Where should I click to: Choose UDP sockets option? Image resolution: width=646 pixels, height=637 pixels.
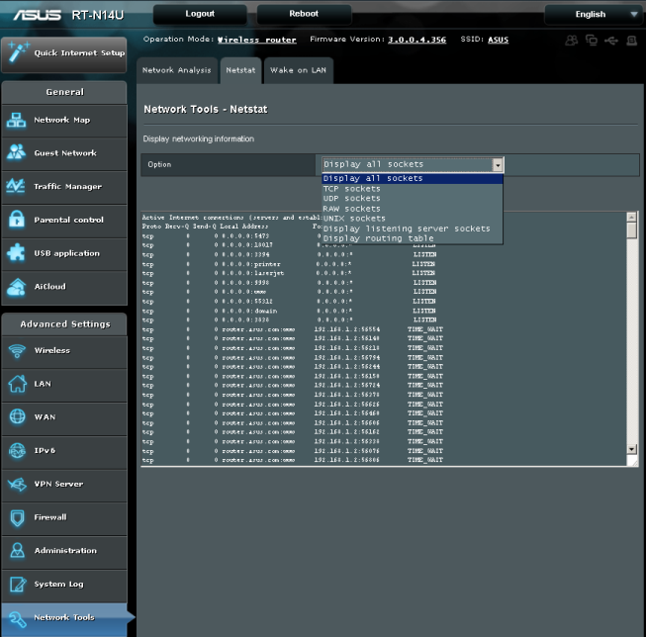[x=412, y=199]
